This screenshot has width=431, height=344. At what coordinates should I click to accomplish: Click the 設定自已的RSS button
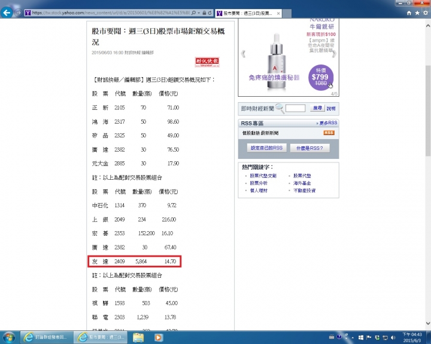[266, 148]
